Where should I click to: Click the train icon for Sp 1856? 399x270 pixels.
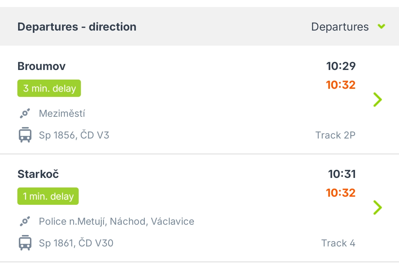coord(25,135)
